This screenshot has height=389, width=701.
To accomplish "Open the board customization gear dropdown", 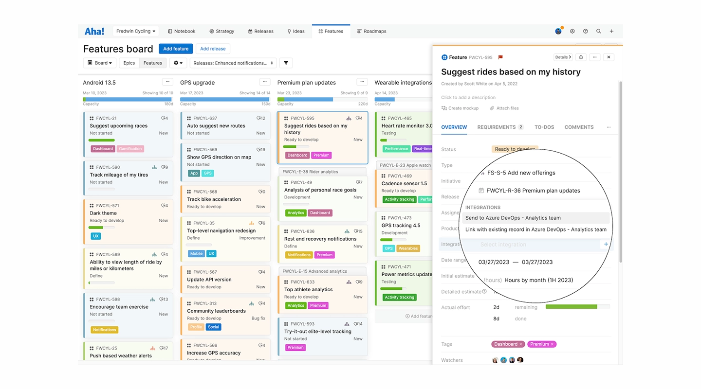I will (178, 63).
